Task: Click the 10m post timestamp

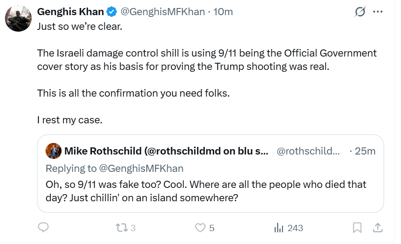Action: 224,12
